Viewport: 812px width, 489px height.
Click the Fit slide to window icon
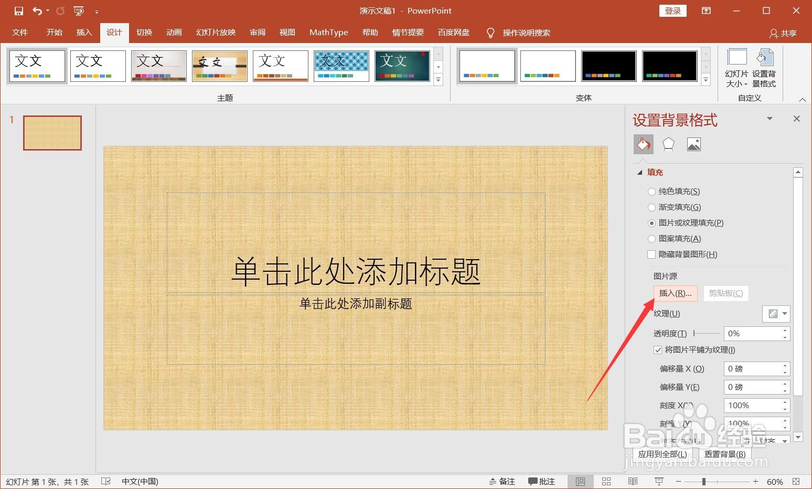pos(796,481)
